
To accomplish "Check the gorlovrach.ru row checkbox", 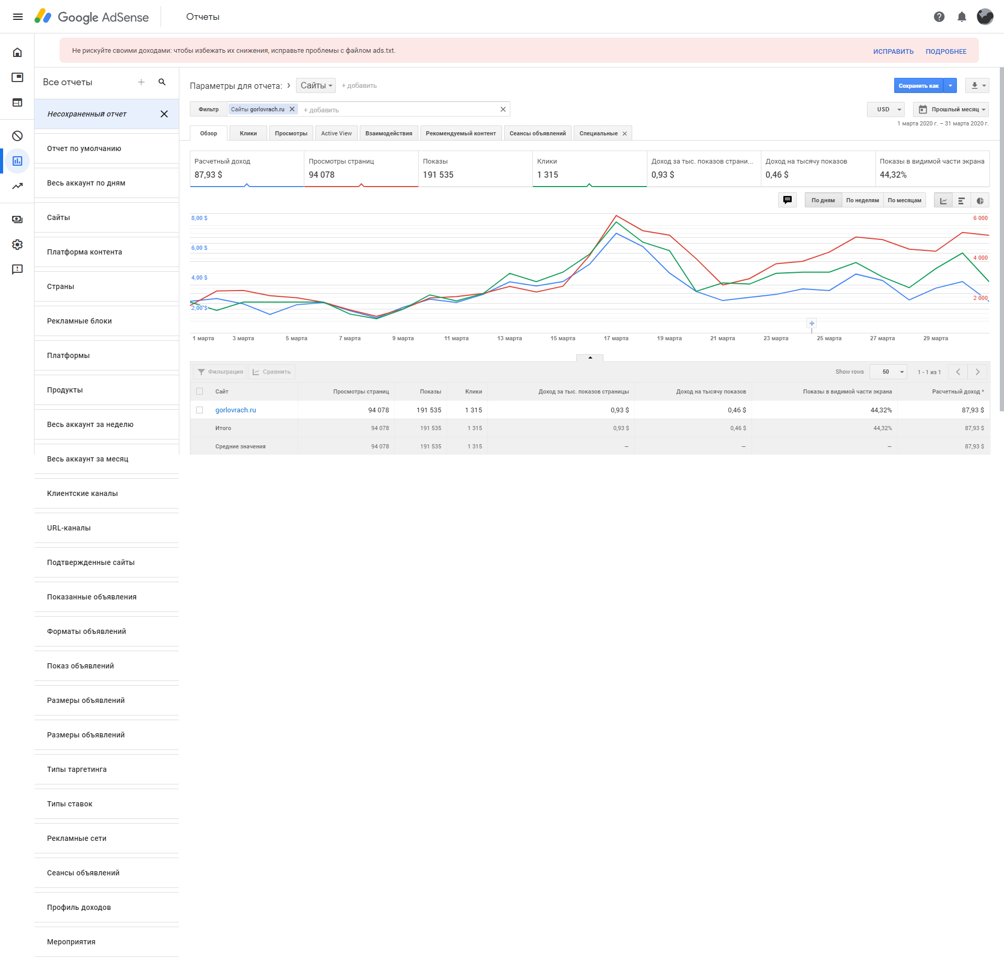I will pyautogui.click(x=199, y=410).
